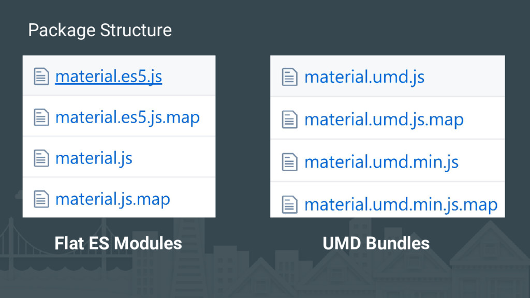Open the material.js file link
The width and height of the screenshot is (530, 298).
[x=94, y=158]
